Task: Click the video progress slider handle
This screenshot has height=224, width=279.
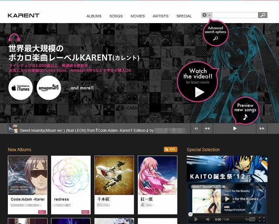Action: 191,214
